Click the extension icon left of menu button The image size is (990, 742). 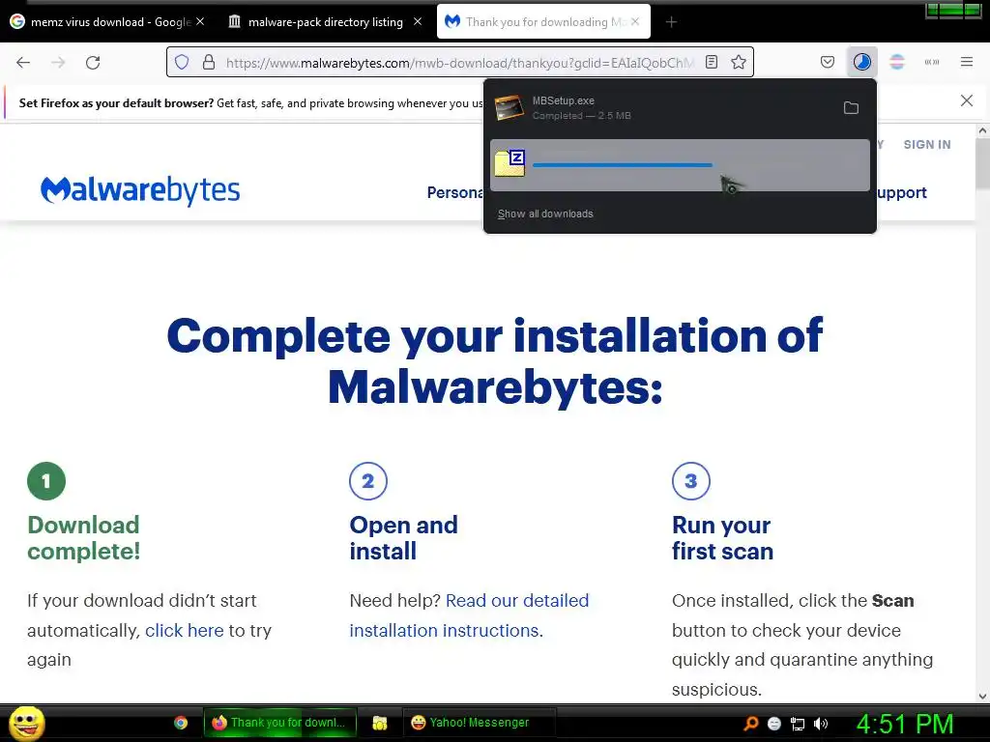point(932,62)
